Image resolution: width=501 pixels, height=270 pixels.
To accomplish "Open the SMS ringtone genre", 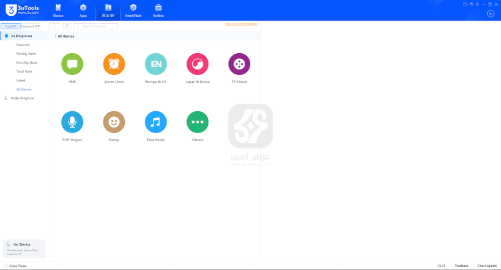I will click(72, 64).
